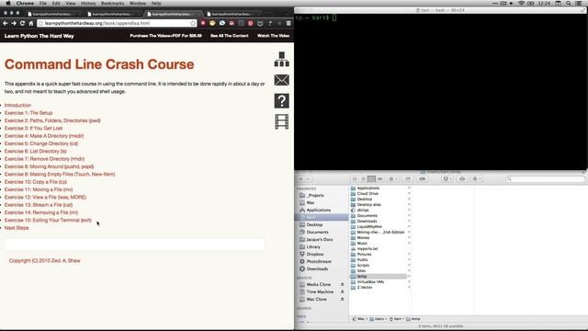Screen dimensions: 588x331
Task: Click the Finder share button
Action: 408,179
